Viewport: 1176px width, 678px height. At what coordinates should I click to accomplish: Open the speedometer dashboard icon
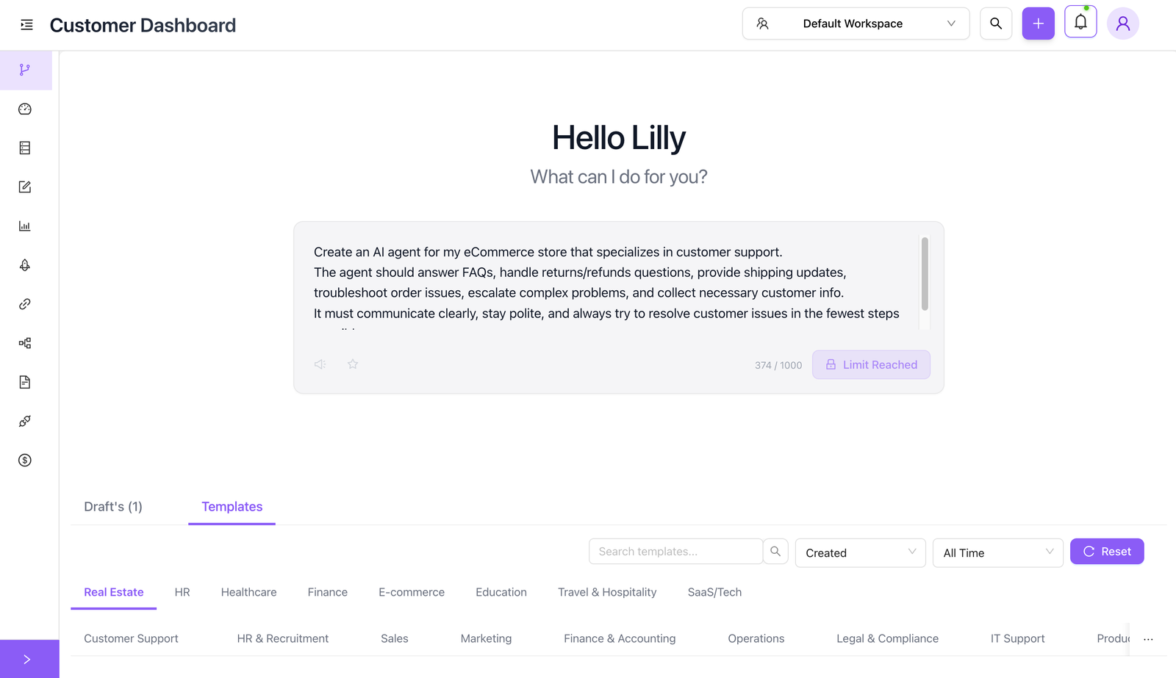pos(25,109)
